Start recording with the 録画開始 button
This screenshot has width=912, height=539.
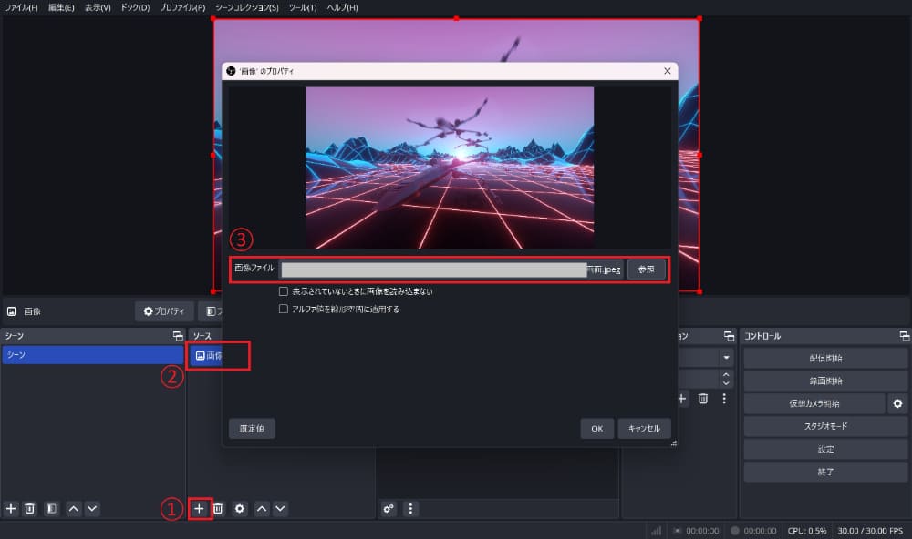825,381
